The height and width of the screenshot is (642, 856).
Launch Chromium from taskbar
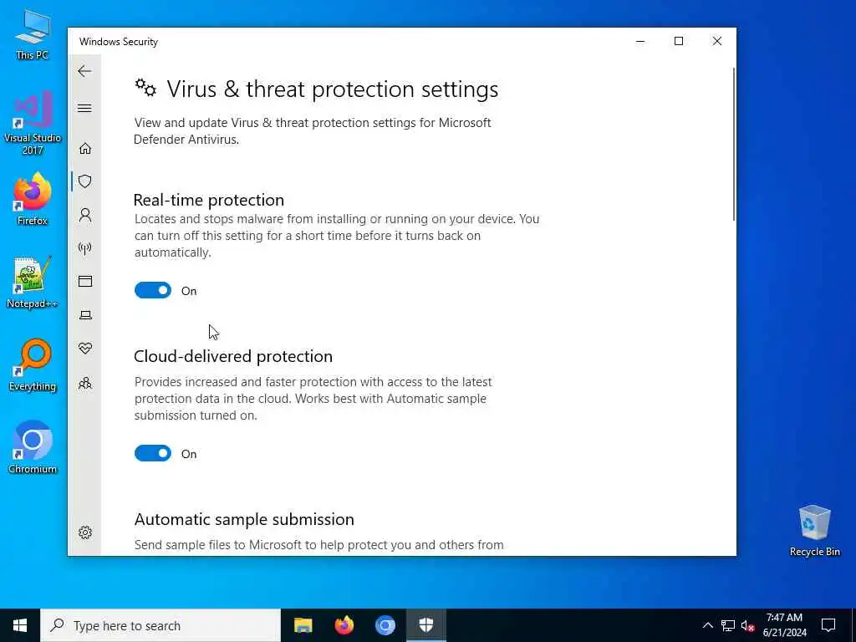click(x=385, y=625)
